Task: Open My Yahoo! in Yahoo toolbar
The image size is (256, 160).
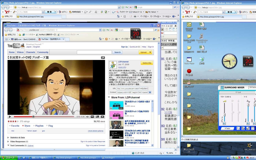Action: coord(151,12)
